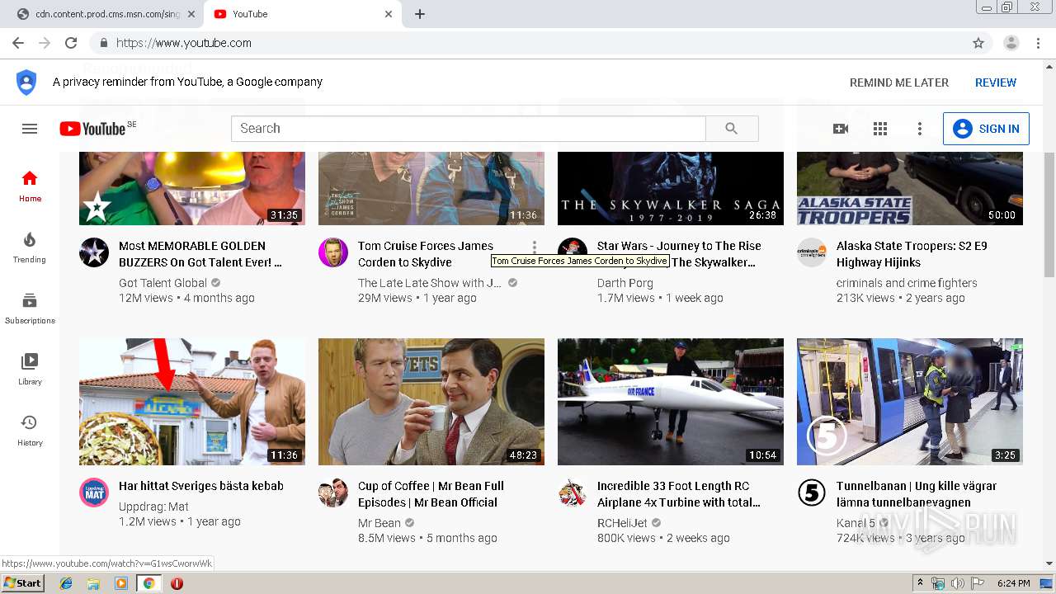Open Subscriptions in sidebar

30,308
